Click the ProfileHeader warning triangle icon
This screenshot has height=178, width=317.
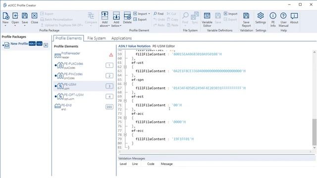pyautogui.click(x=111, y=55)
